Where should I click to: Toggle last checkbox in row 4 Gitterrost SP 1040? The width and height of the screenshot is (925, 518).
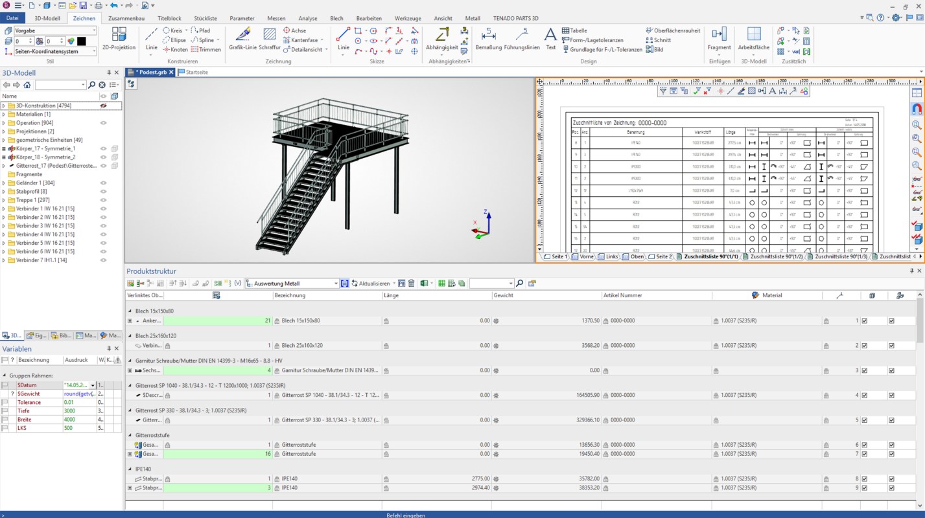[x=891, y=395]
